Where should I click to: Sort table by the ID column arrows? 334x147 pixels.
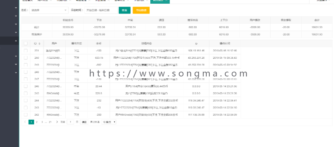pyautogui.click(x=39, y=44)
